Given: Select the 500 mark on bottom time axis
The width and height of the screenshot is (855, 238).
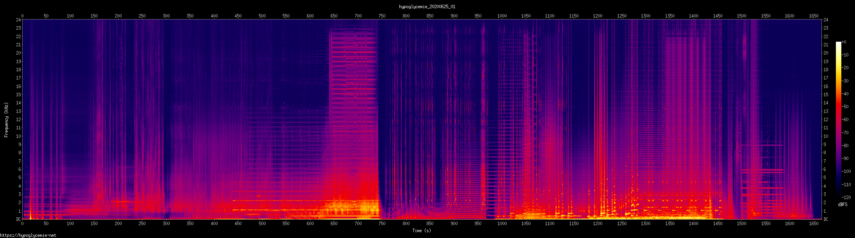Looking at the screenshot, I should (x=262, y=223).
